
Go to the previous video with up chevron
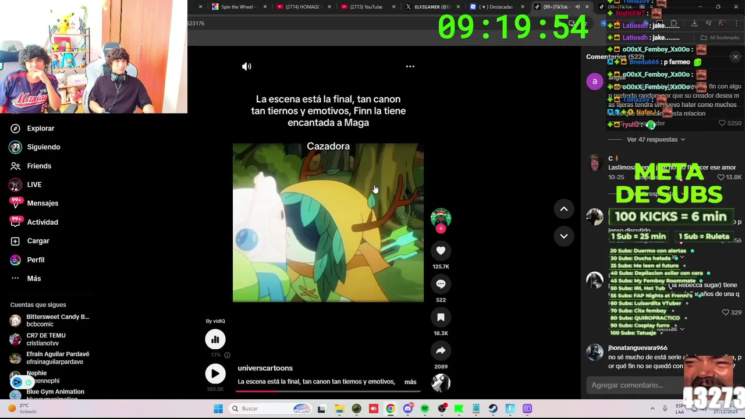pos(564,209)
